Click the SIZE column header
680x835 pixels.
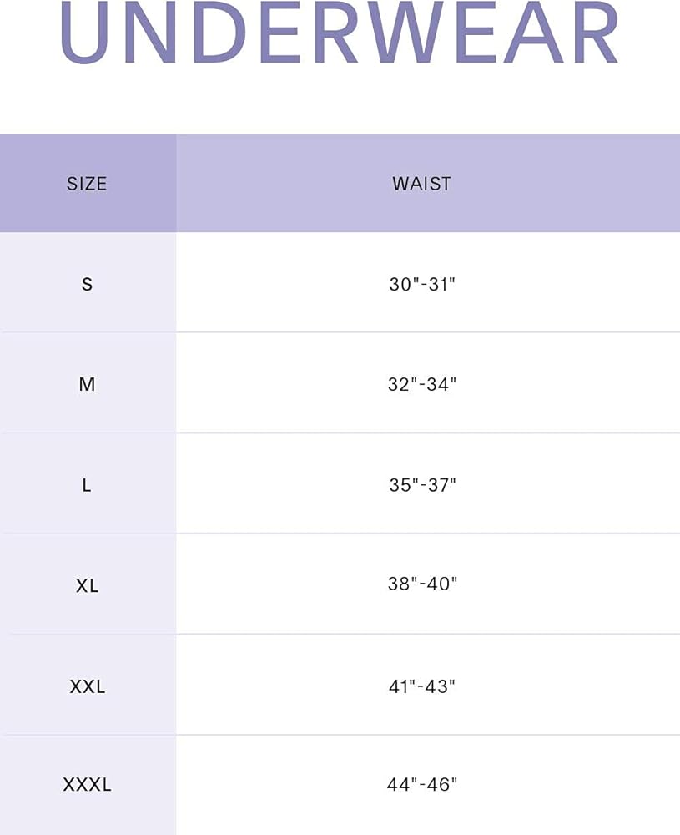pyautogui.click(x=87, y=184)
